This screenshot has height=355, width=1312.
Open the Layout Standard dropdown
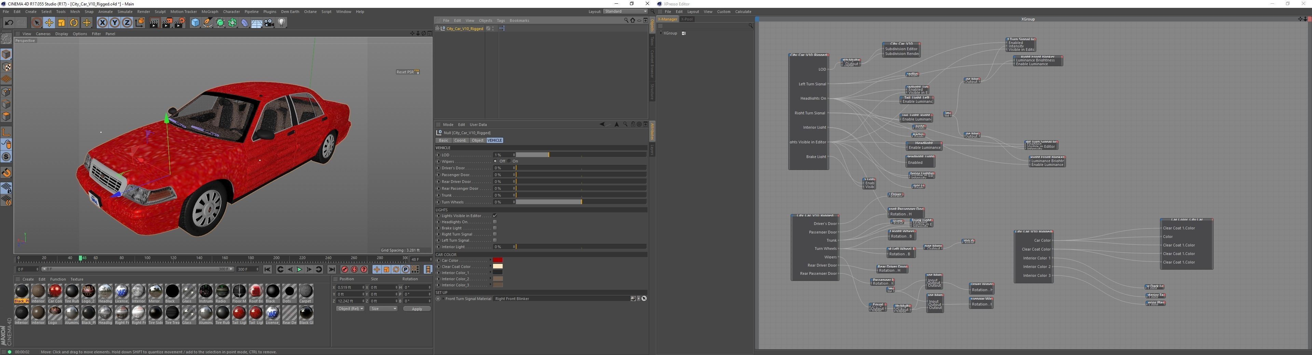[625, 11]
